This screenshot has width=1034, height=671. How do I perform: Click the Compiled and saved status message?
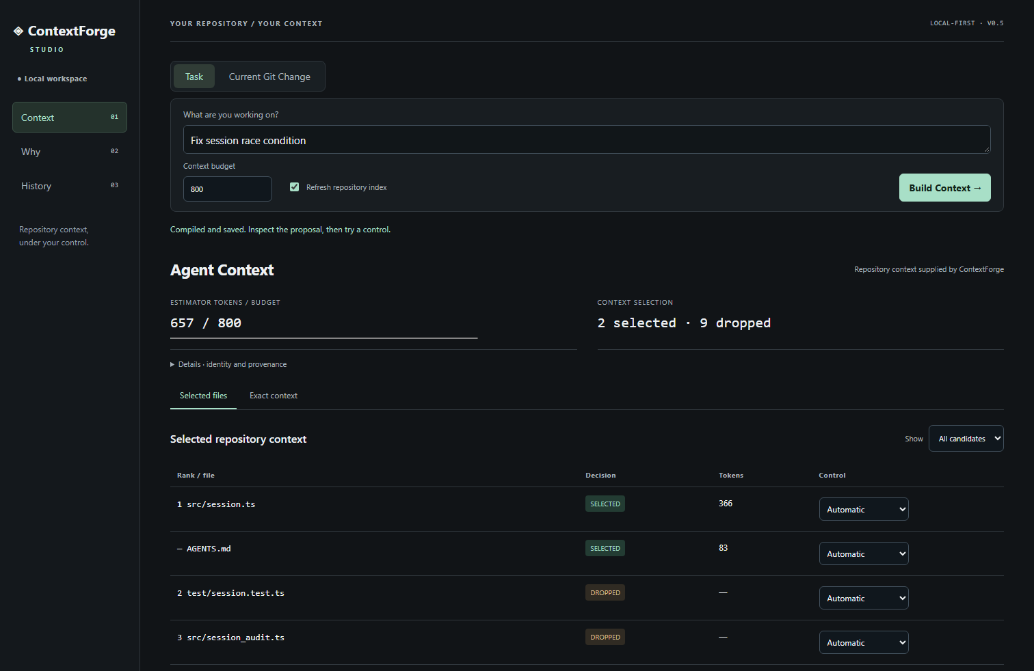280,230
